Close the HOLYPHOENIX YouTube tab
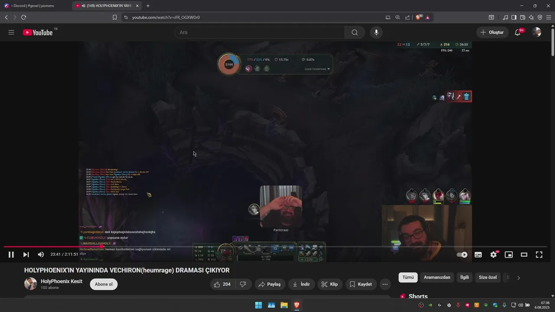 tap(137, 6)
